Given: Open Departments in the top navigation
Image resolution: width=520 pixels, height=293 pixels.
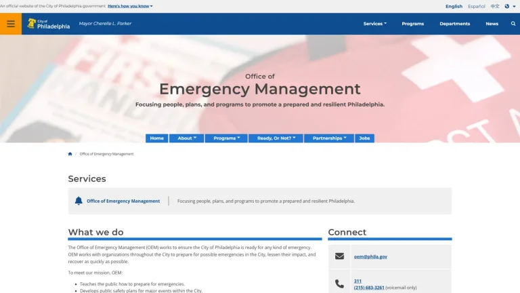Looking at the screenshot, I should (x=455, y=24).
